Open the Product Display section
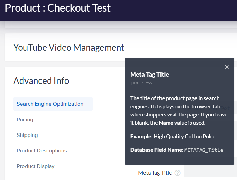The height and width of the screenshot is (180, 237). [x=35, y=166]
